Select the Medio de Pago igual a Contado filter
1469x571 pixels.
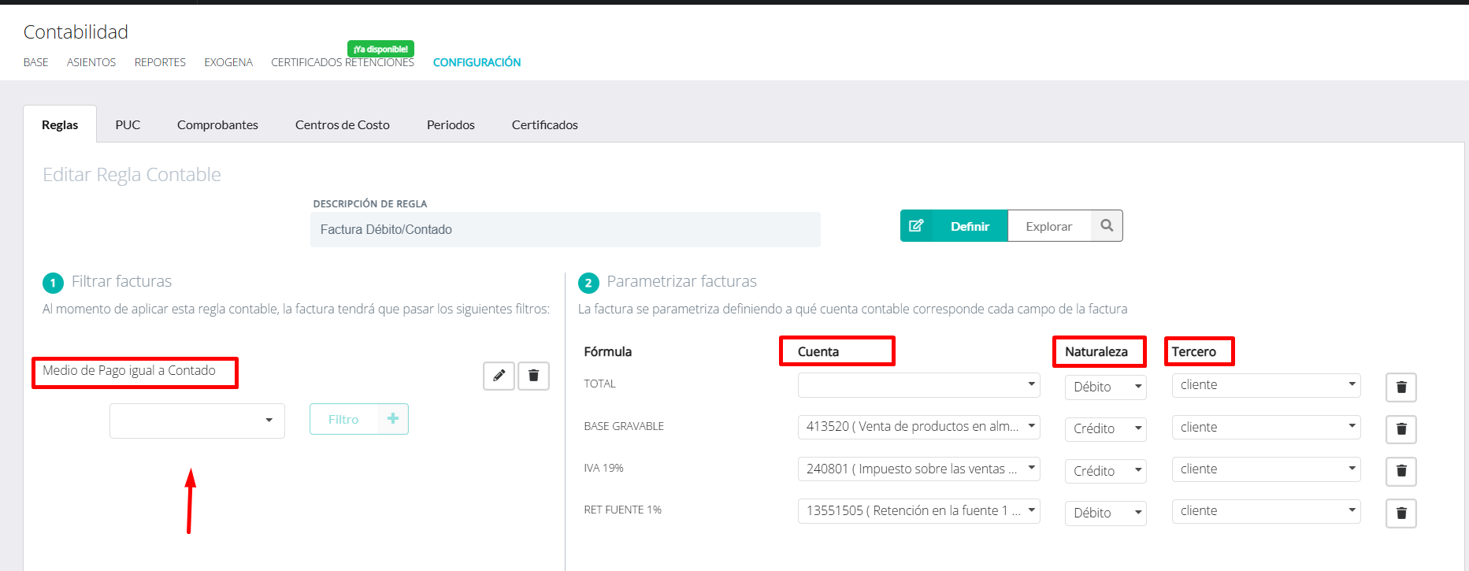tap(129, 371)
